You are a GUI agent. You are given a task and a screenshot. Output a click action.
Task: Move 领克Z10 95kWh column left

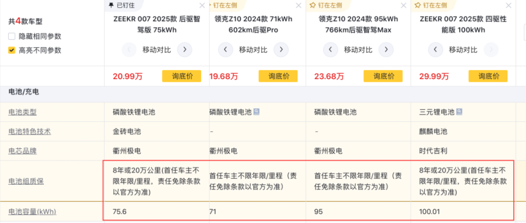[x=330, y=50]
